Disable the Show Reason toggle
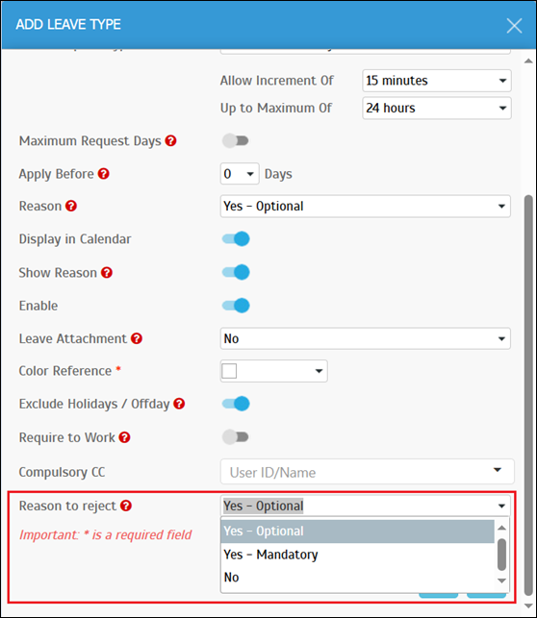This screenshot has width=537, height=618. (x=236, y=272)
